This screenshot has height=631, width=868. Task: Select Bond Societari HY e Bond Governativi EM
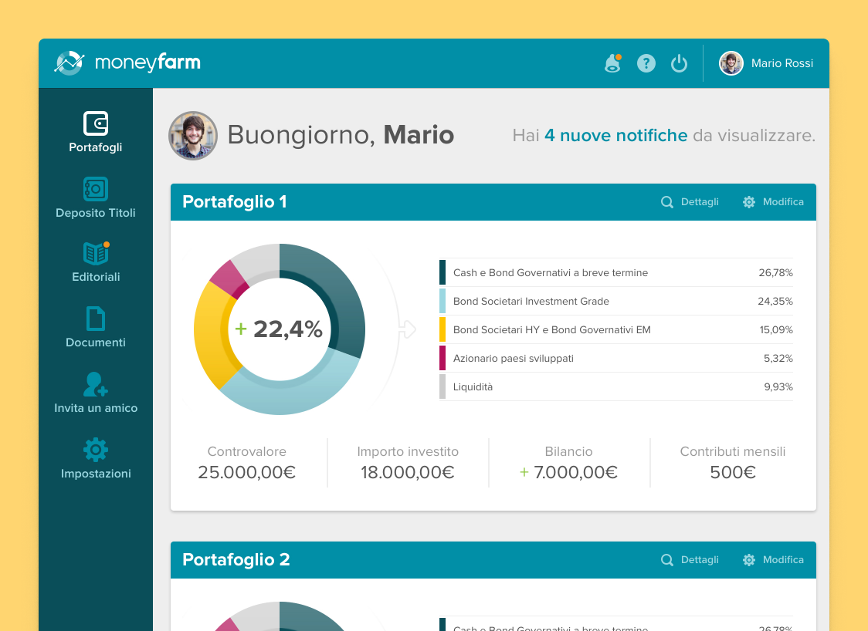point(616,329)
